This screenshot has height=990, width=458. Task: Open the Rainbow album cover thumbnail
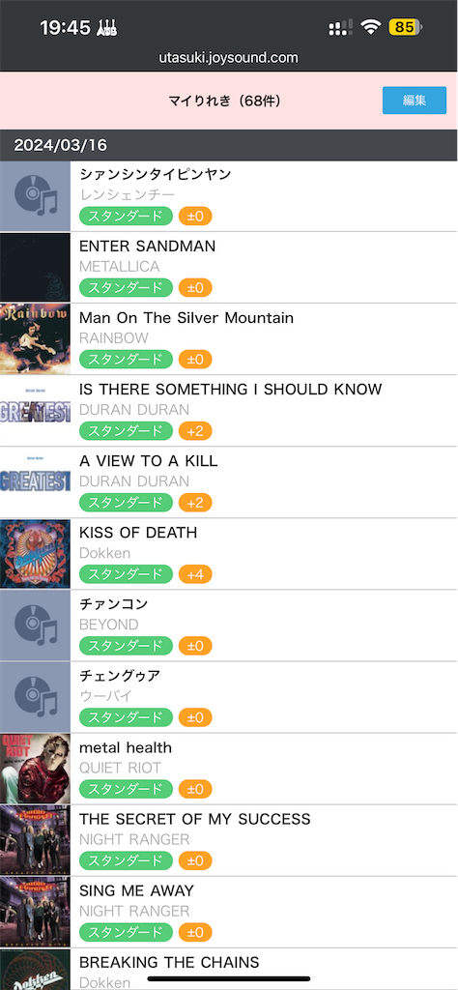36,339
